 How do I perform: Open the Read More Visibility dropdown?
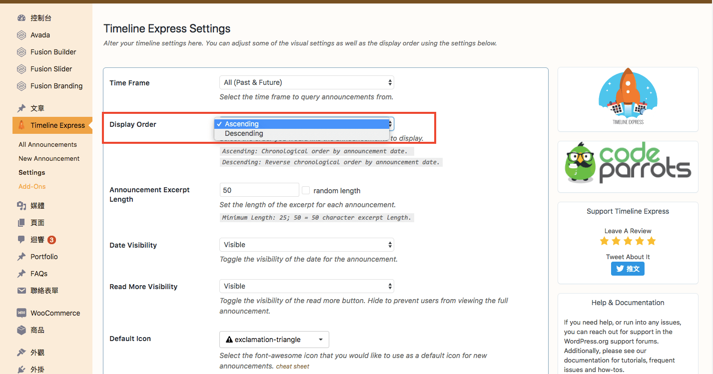pyautogui.click(x=307, y=286)
